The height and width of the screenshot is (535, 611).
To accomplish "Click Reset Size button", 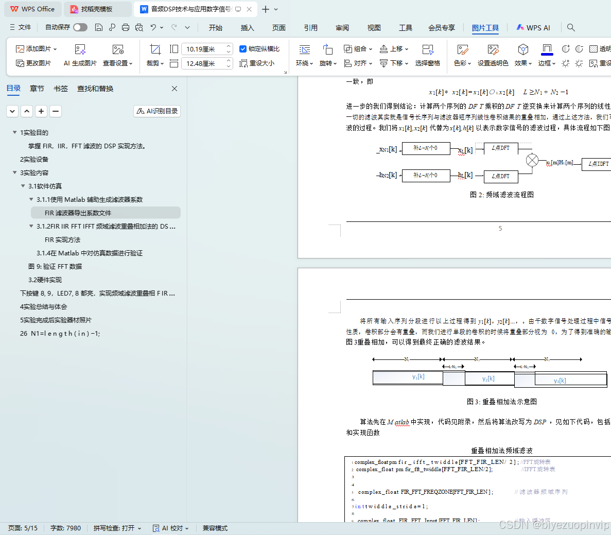I will 257,63.
